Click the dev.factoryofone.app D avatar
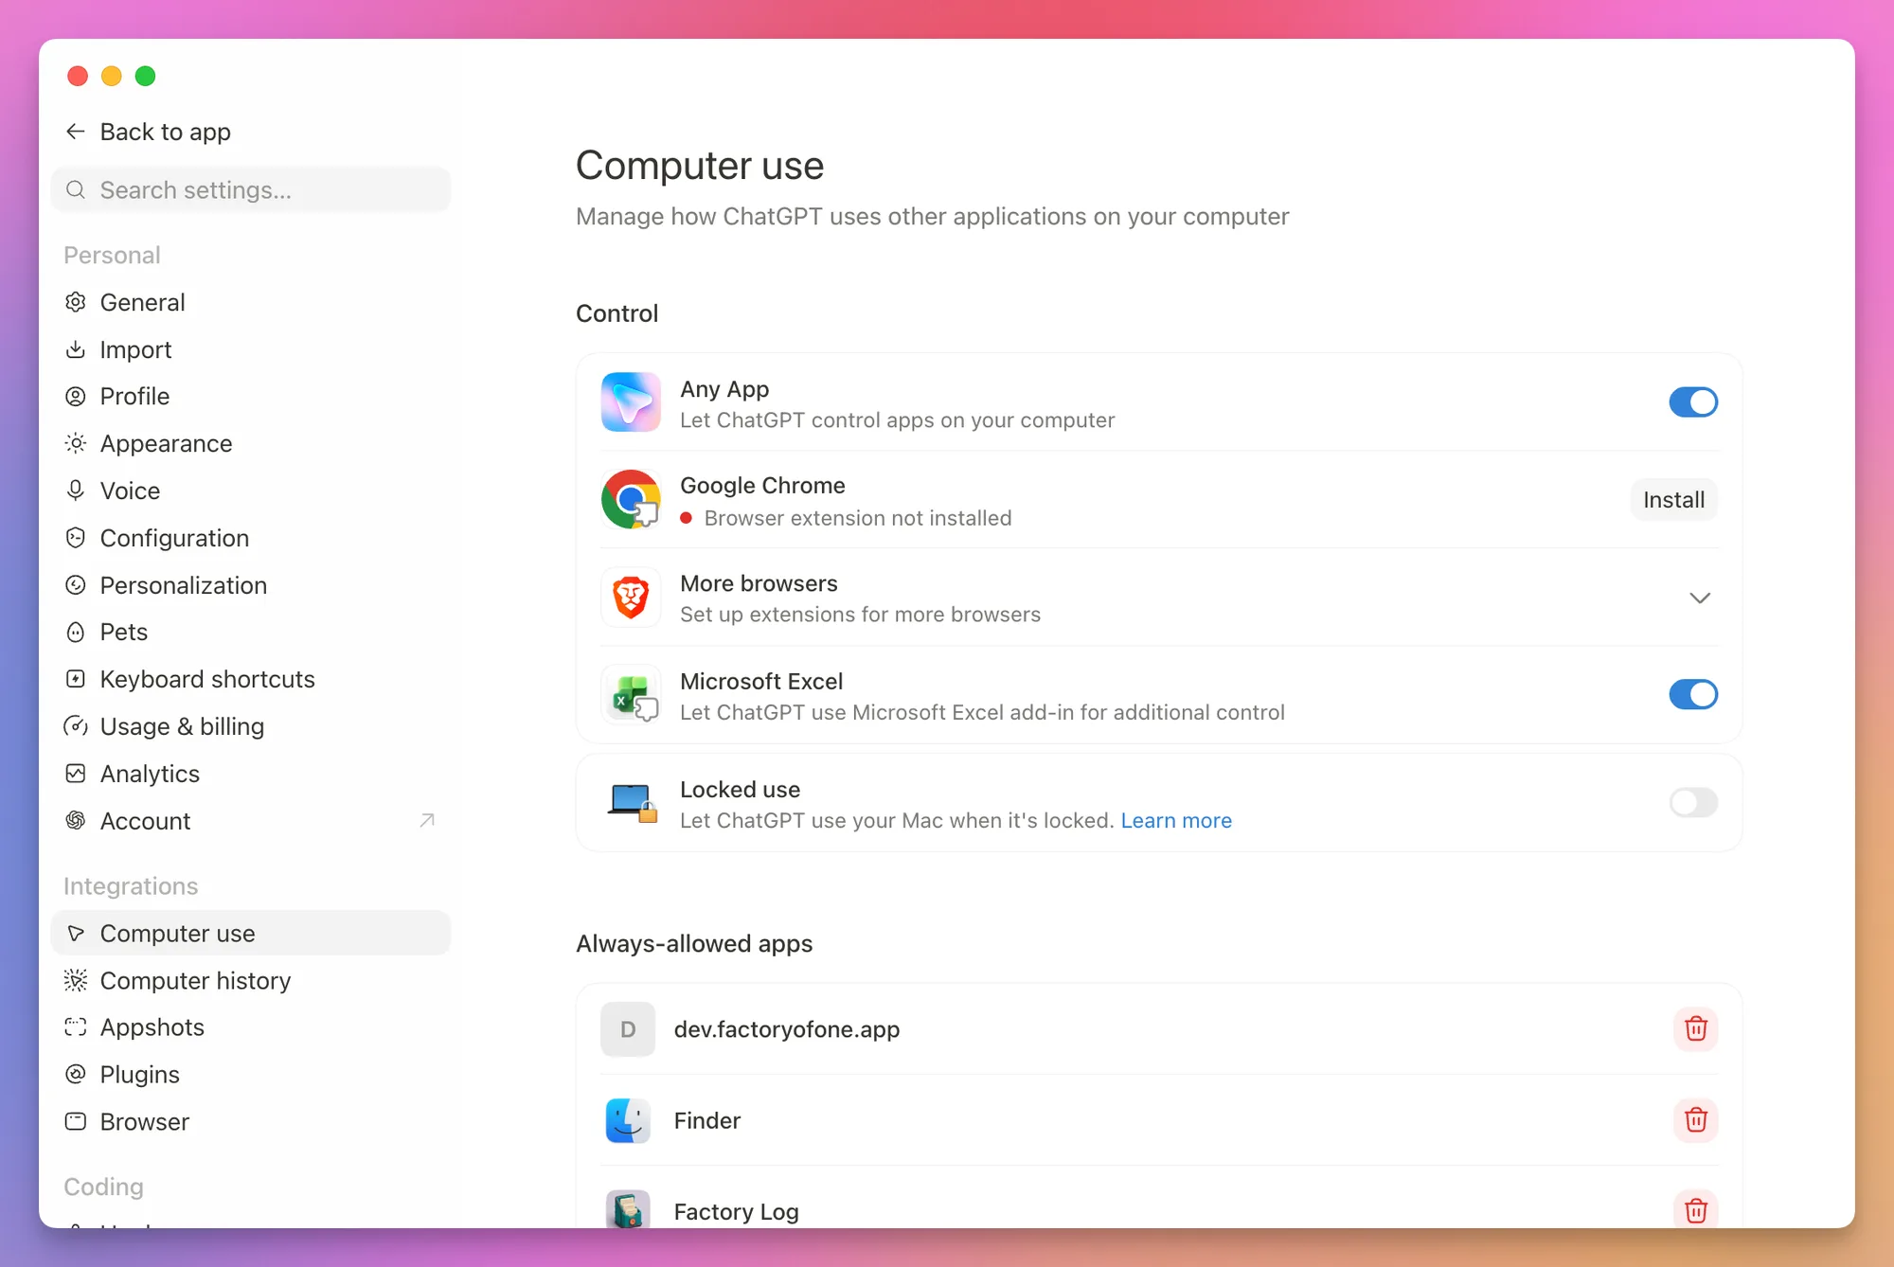This screenshot has width=1894, height=1267. pyautogui.click(x=628, y=1029)
